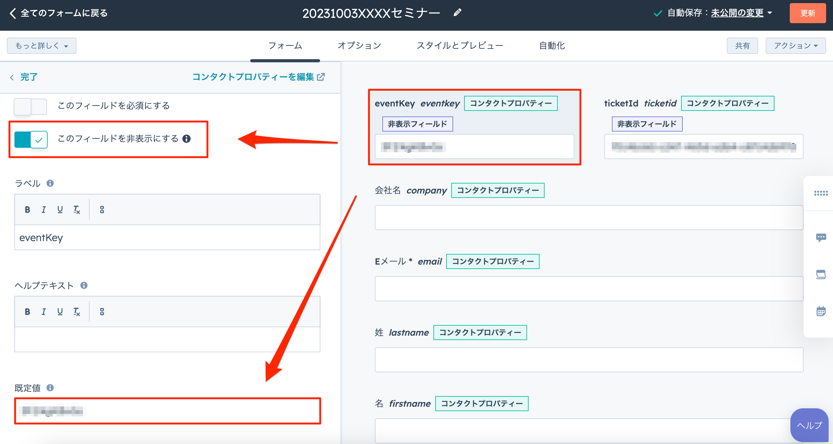Click the Eメール email input field
The height and width of the screenshot is (444, 833).
click(x=589, y=288)
